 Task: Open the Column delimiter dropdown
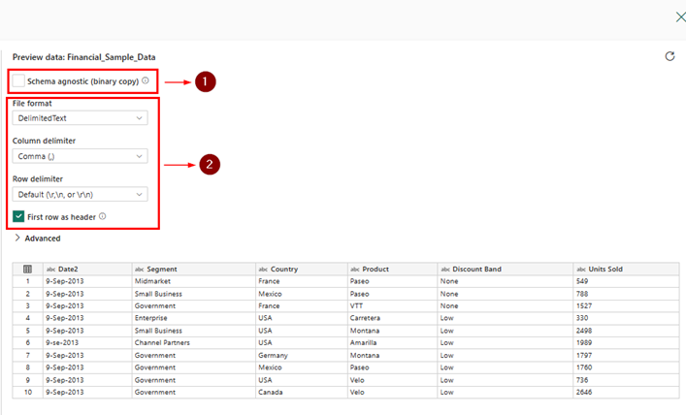pyautogui.click(x=81, y=156)
